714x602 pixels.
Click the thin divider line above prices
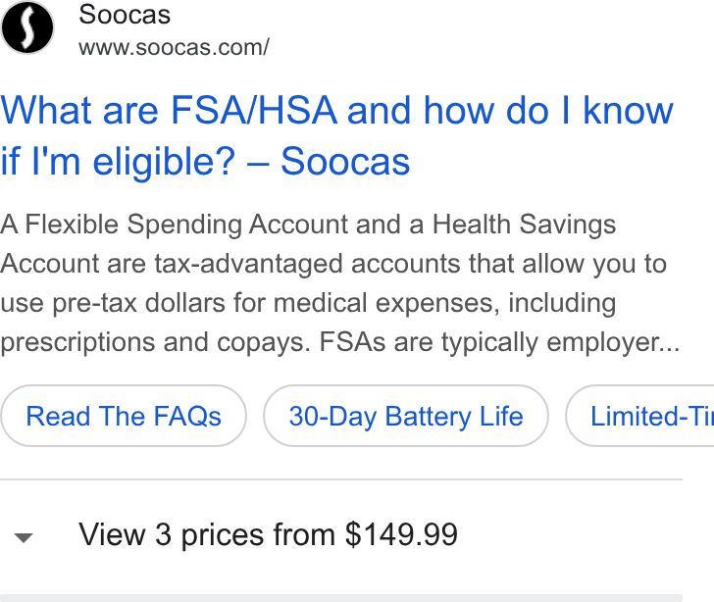click(341, 479)
